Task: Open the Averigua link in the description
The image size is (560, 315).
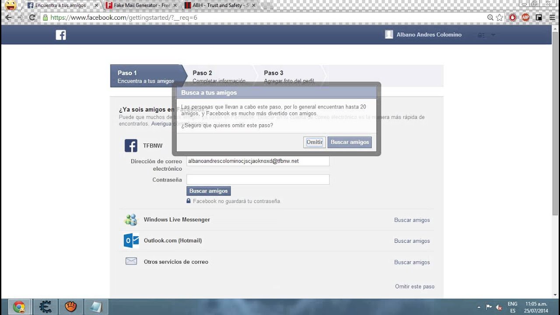Action: tap(161, 124)
